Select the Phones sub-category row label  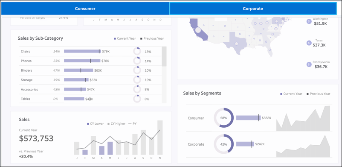(26, 61)
